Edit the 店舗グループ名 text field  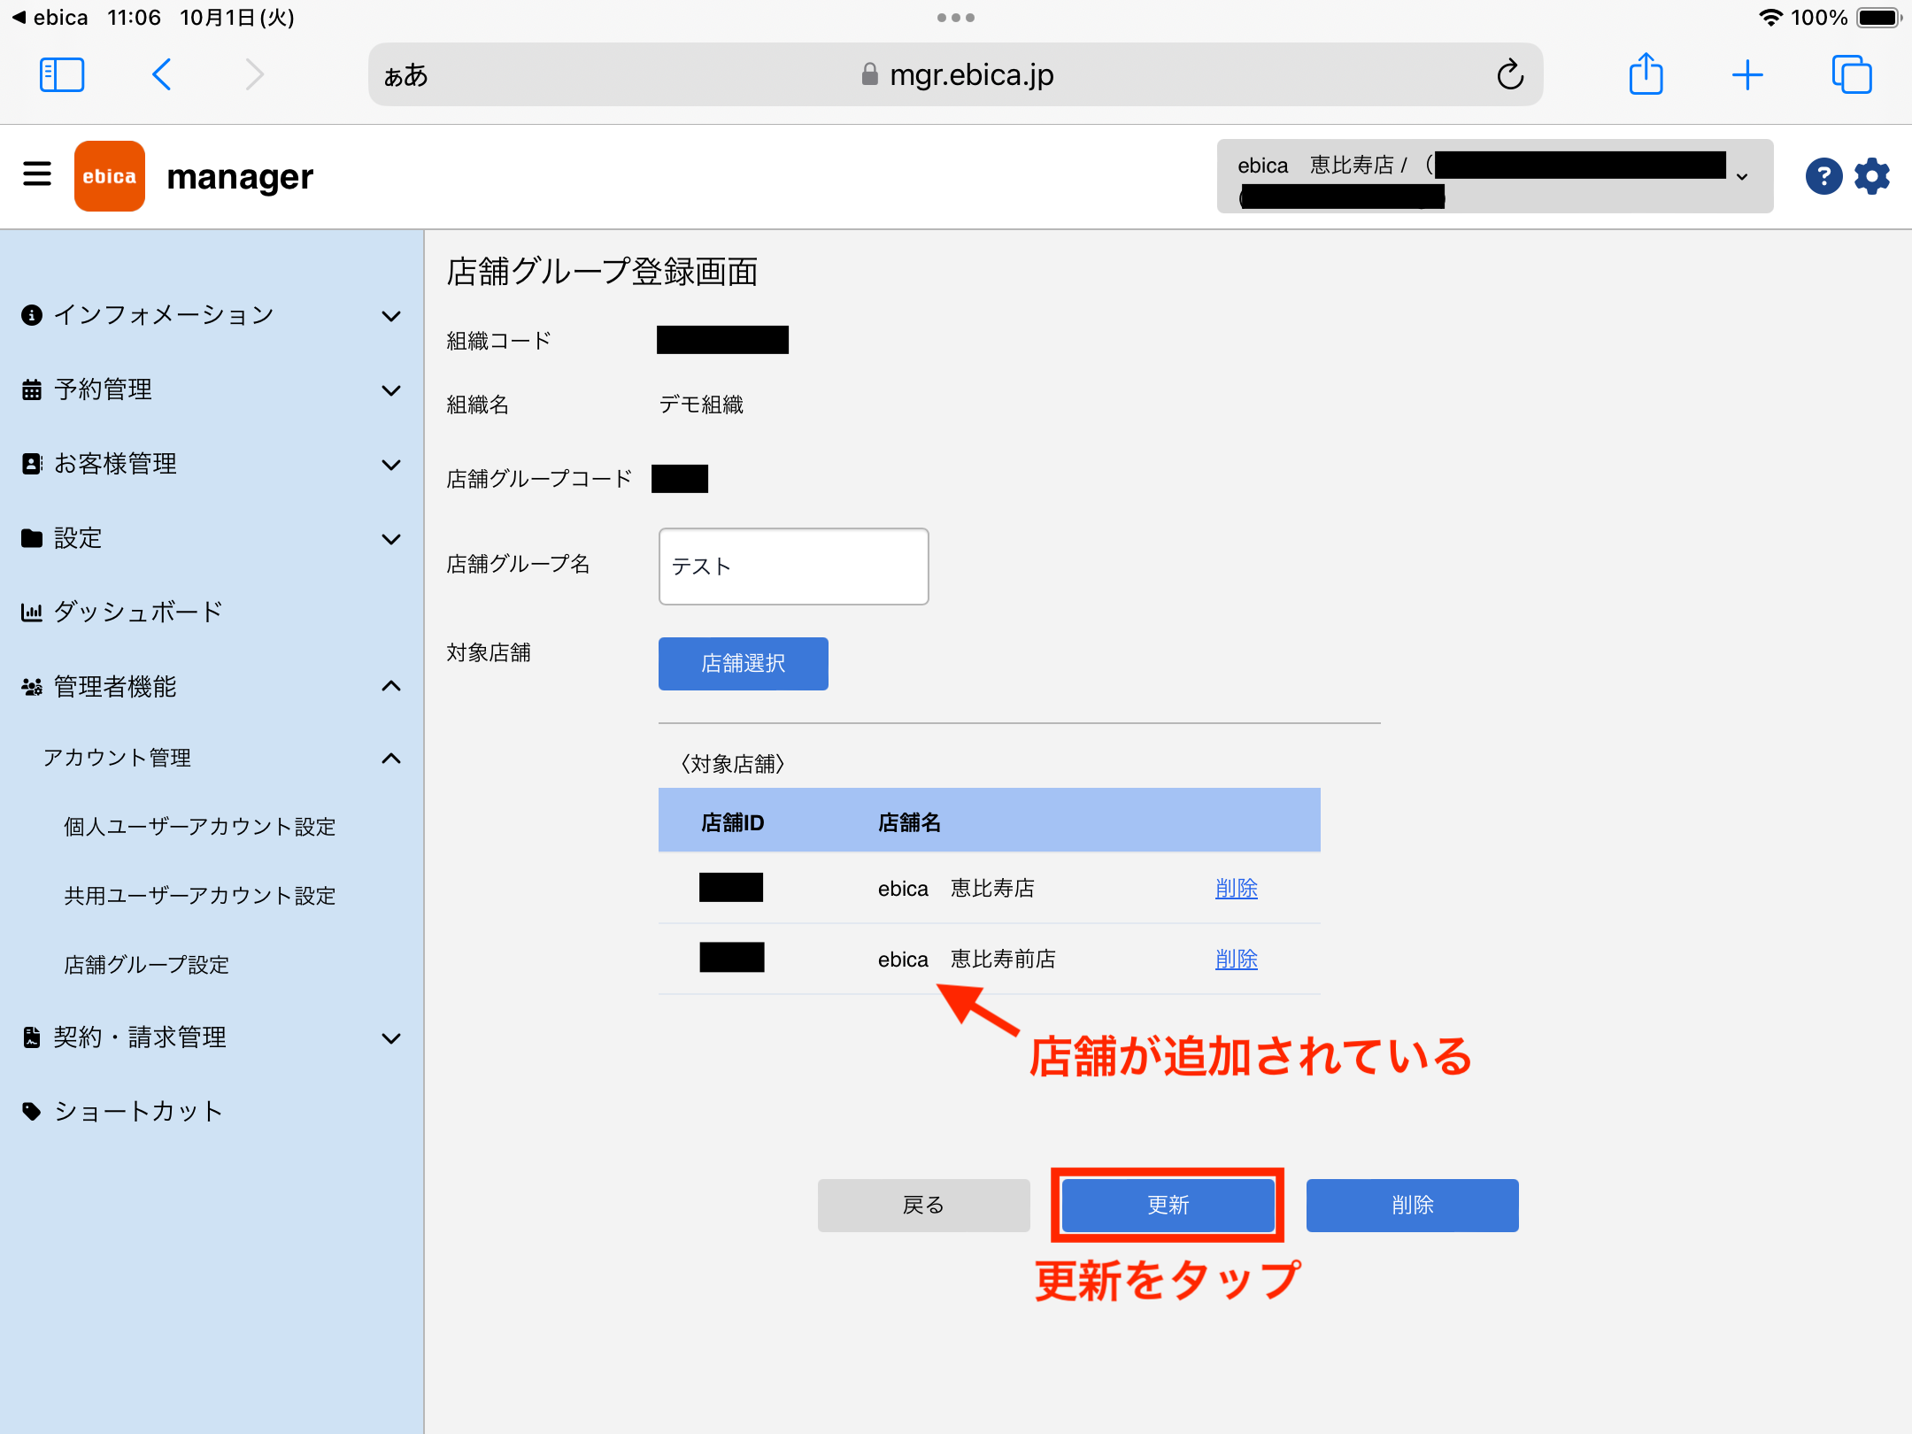(x=794, y=567)
